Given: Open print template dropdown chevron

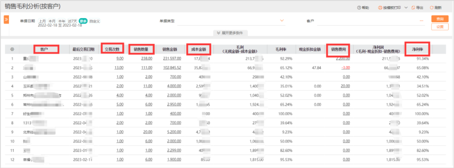Looking at the screenshot, I should click(x=406, y=8).
